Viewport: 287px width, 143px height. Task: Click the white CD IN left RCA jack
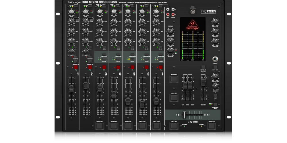pyautogui.click(x=168, y=9)
